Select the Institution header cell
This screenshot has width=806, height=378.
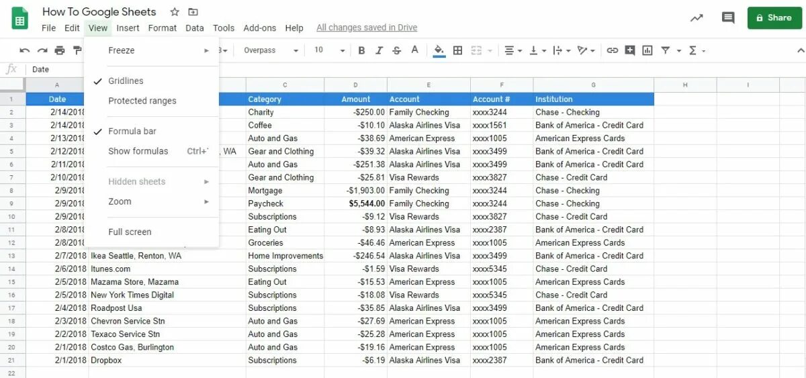[x=593, y=99]
